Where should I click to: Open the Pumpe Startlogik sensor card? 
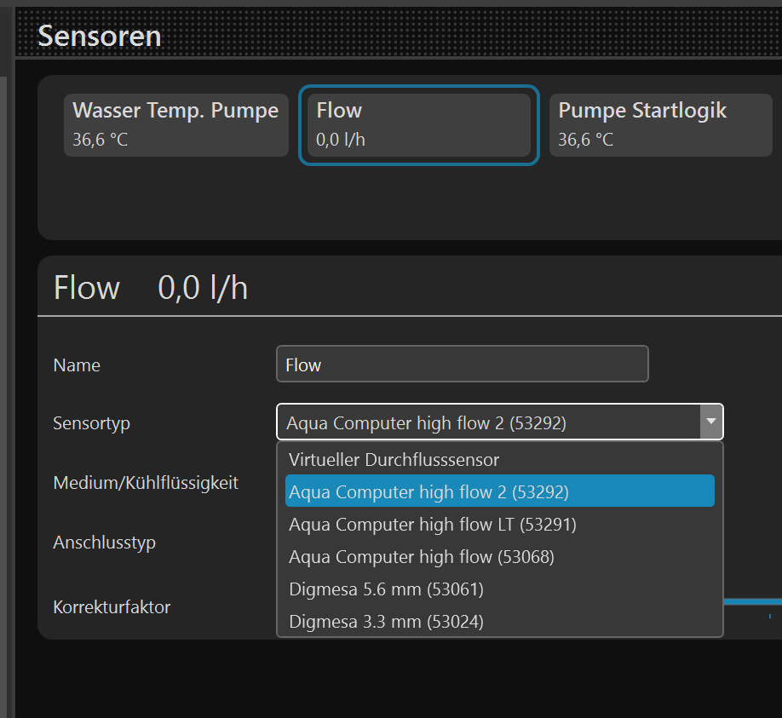661,125
